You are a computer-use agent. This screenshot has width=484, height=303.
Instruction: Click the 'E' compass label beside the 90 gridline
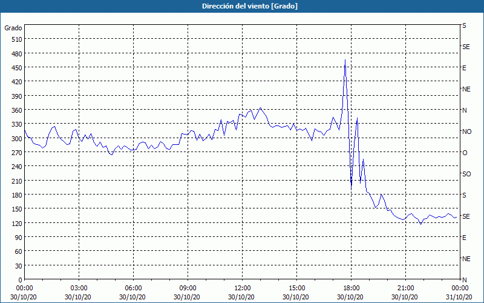click(464, 238)
